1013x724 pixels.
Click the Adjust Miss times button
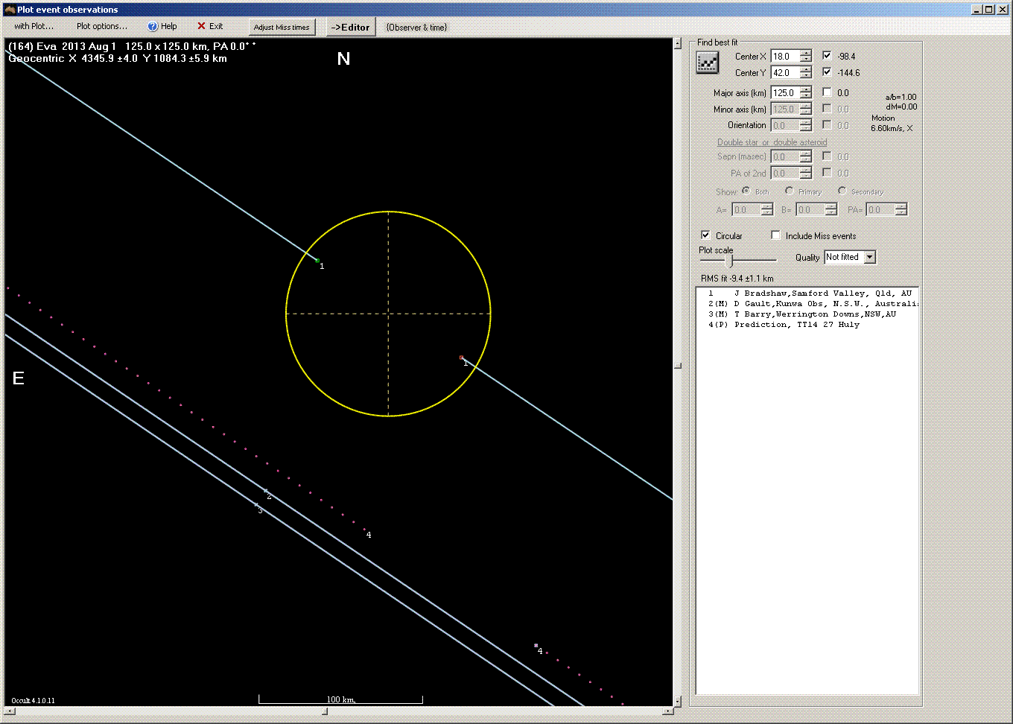[282, 27]
